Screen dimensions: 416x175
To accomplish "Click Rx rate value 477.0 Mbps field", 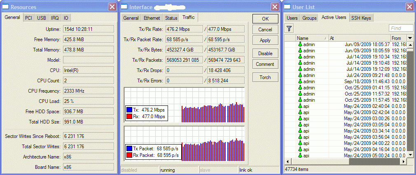I will click(226, 29).
